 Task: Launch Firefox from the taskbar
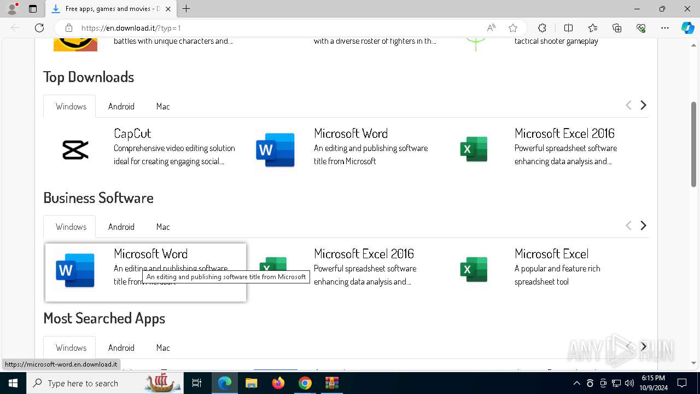[x=278, y=383]
